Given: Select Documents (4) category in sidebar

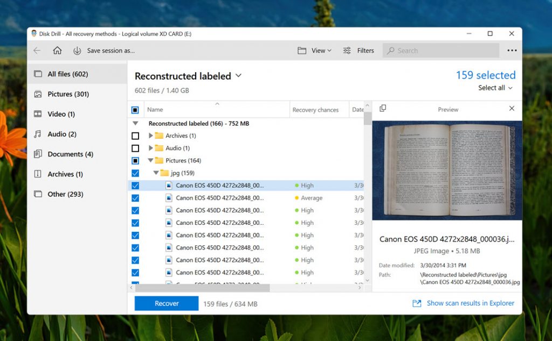Looking at the screenshot, I should pos(70,154).
